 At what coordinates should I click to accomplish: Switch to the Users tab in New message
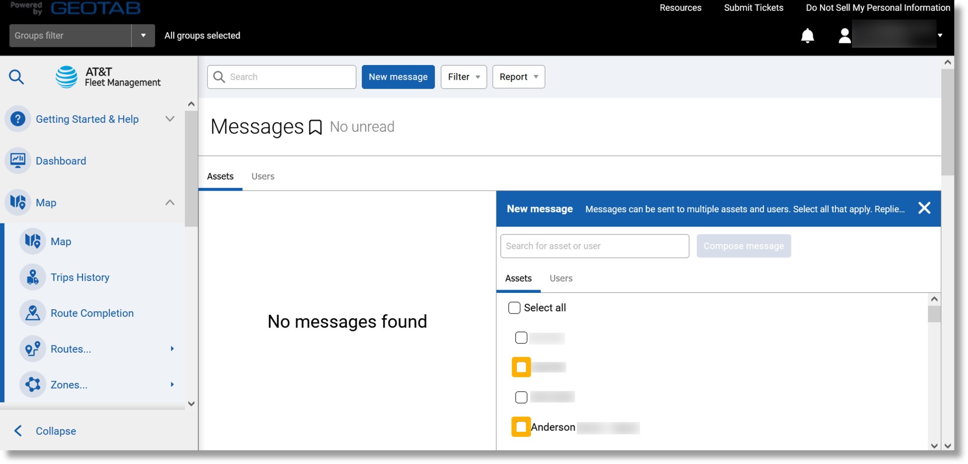pos(560,278)
